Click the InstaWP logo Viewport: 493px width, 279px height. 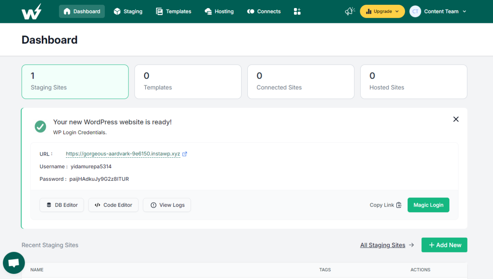pos(31,11)
